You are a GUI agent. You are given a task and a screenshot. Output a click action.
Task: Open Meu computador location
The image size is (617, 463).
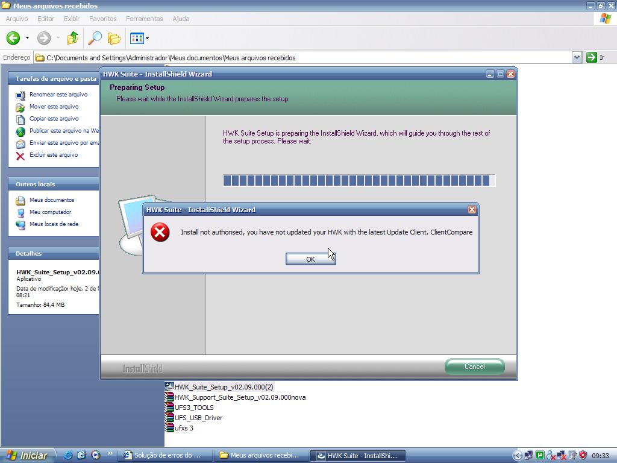tap(50, 212)
